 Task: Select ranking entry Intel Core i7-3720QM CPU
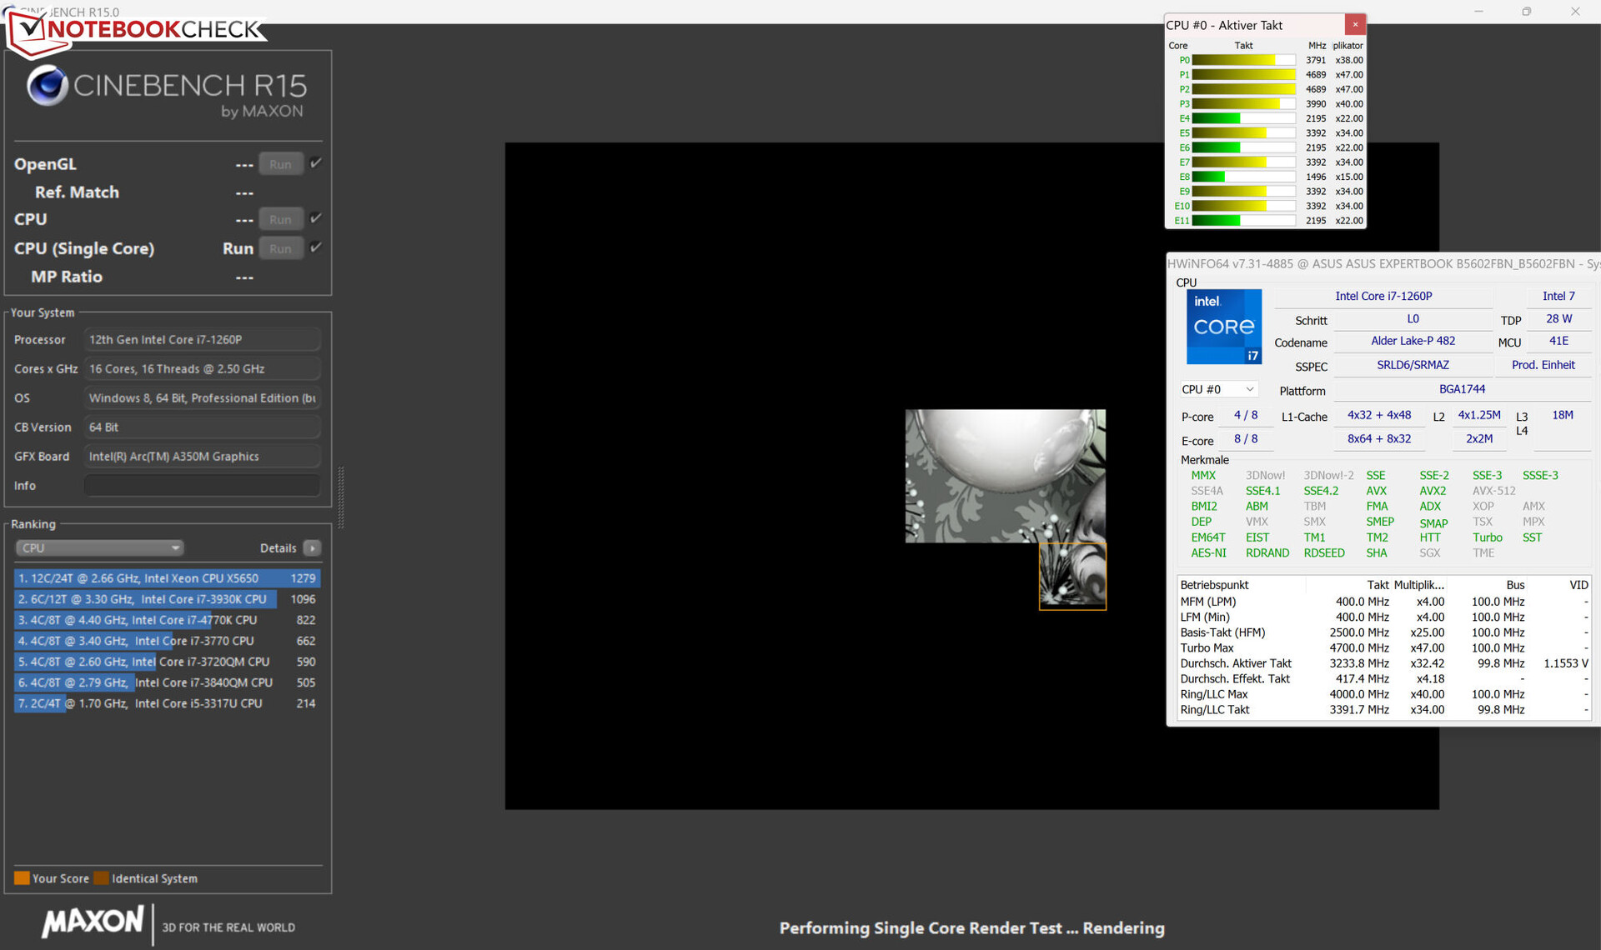pyautogui.click(x=167, y=661)
